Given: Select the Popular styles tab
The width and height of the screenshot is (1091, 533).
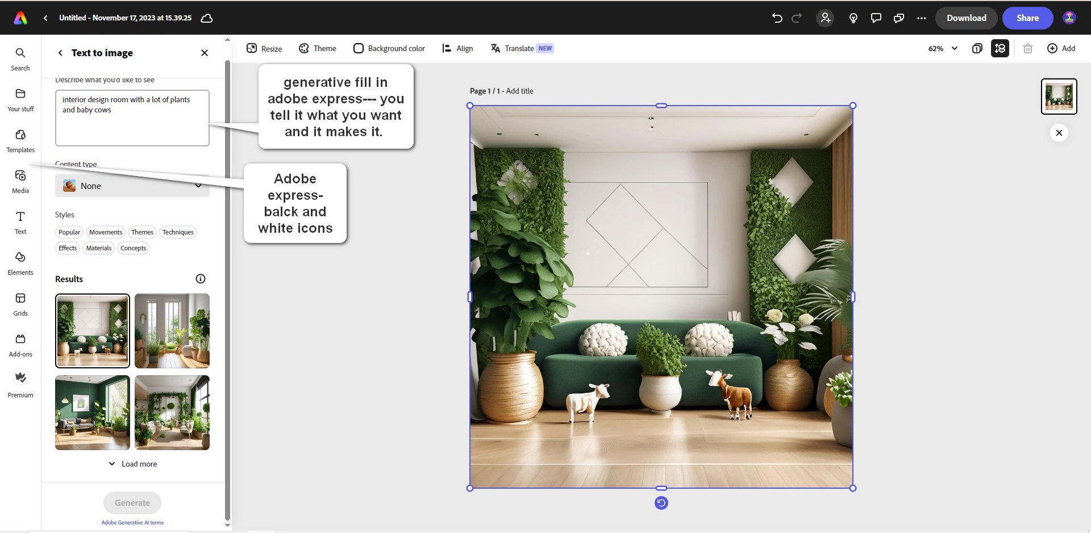Looking at the screenshot, I should 69,232.
